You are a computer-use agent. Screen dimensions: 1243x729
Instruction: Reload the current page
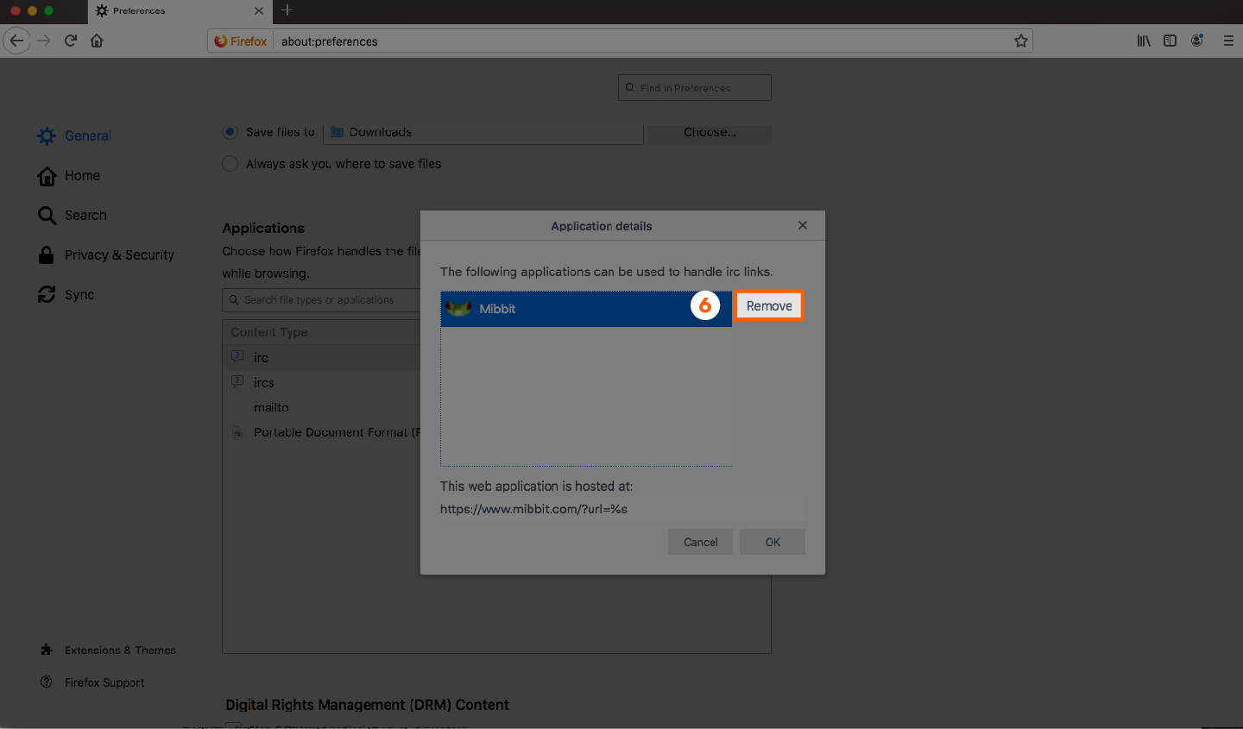pos(71,41)
